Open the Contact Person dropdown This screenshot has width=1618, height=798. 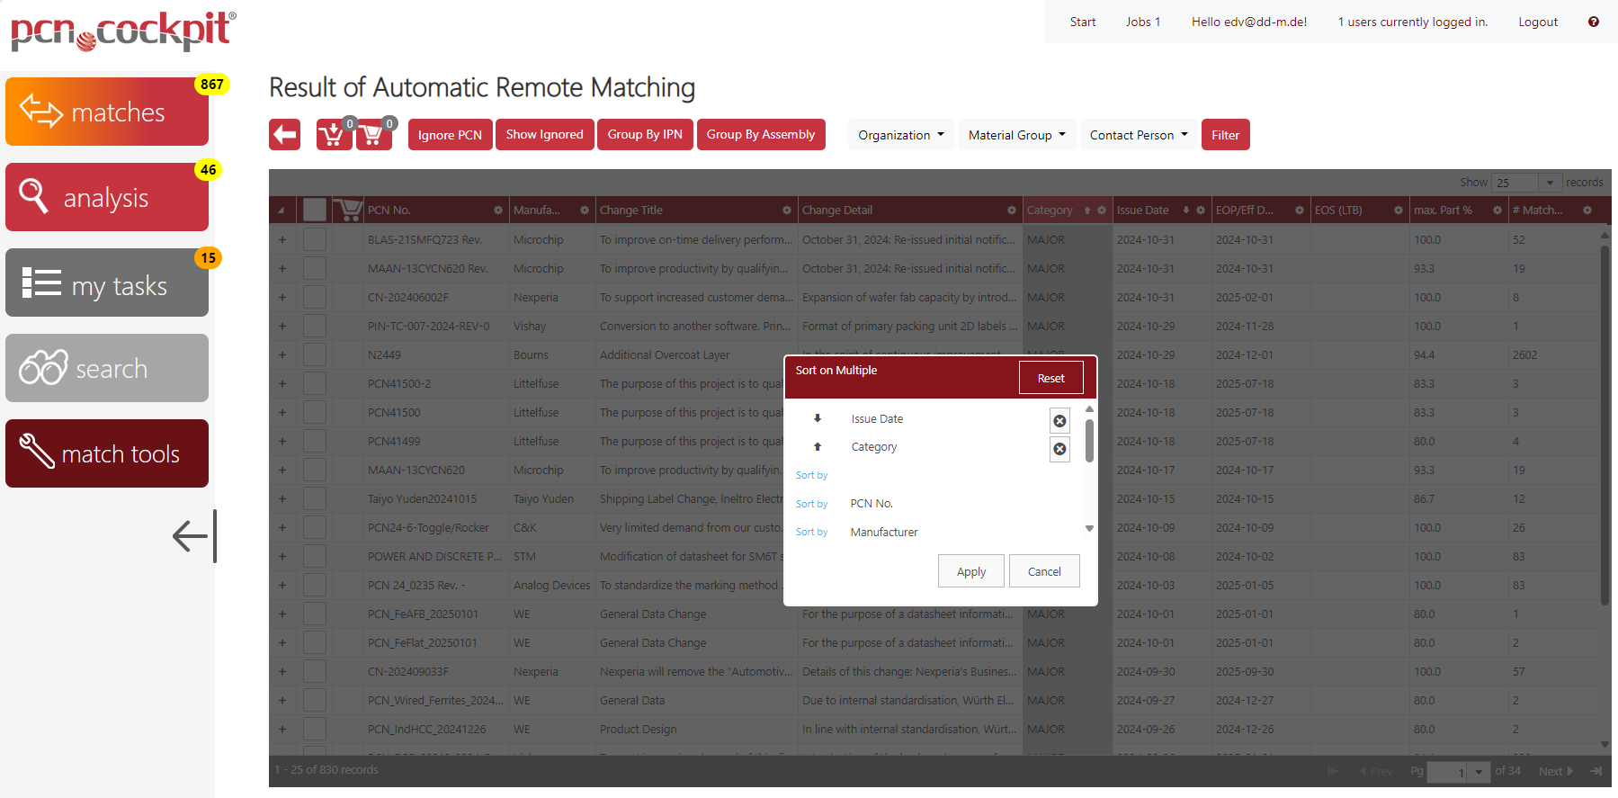pyautogui.click(x=1138, y=135)
